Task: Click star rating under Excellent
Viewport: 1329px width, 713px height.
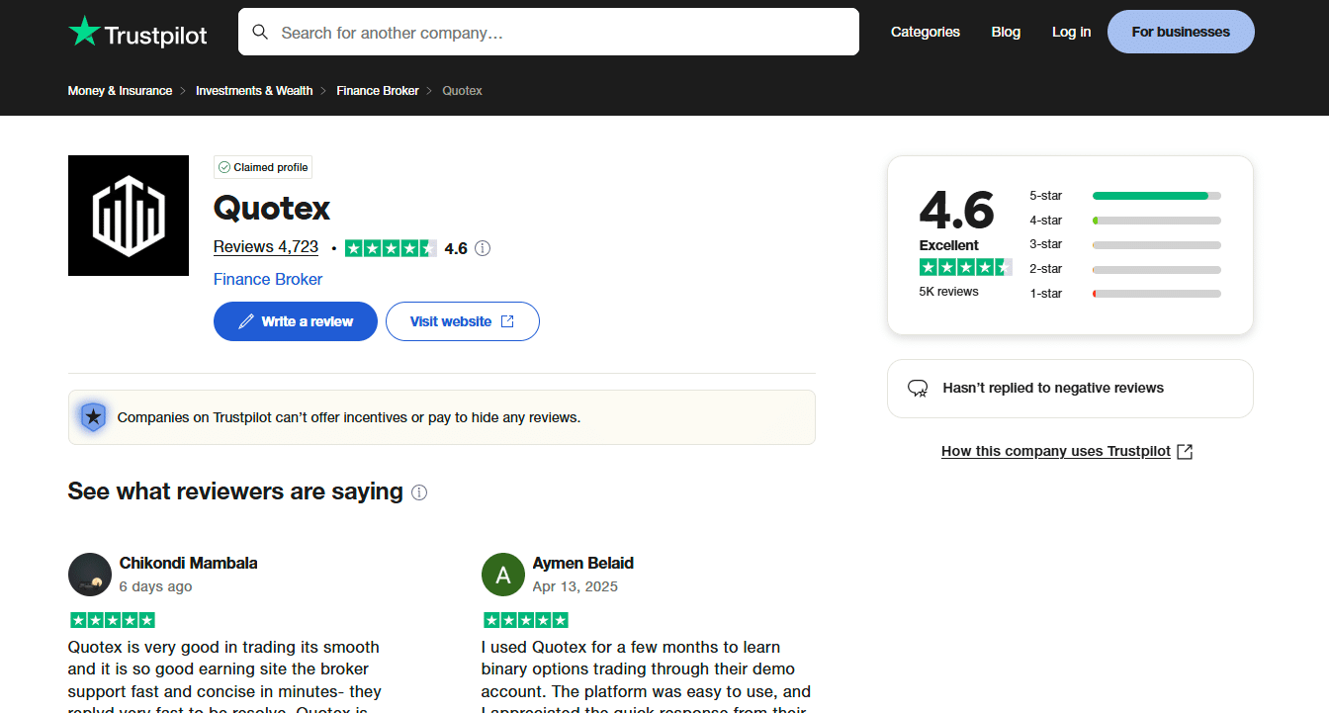Action: coord(965,267)
